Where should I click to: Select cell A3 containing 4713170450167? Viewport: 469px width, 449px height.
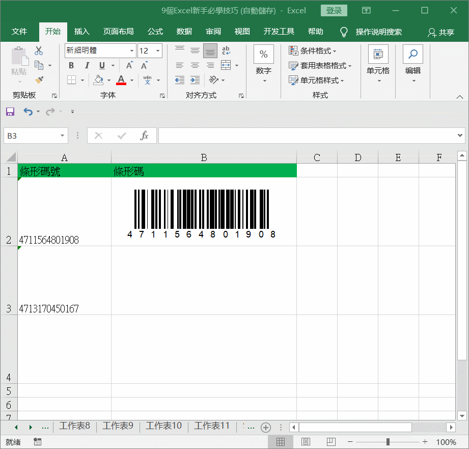click(x=64, y=280)
